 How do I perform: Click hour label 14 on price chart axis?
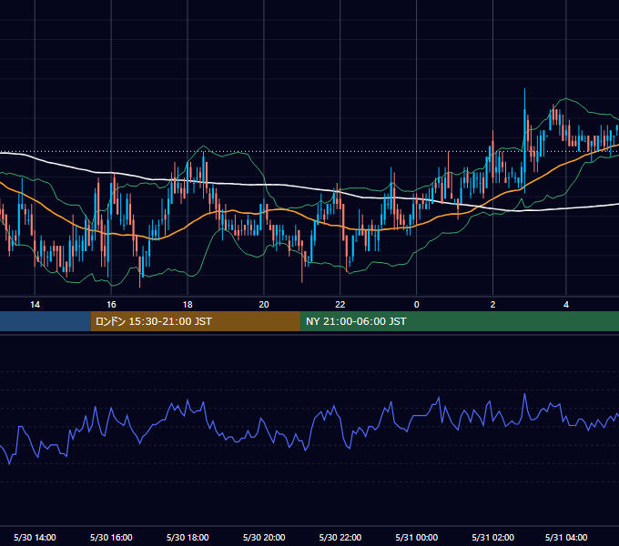(35, 305)
